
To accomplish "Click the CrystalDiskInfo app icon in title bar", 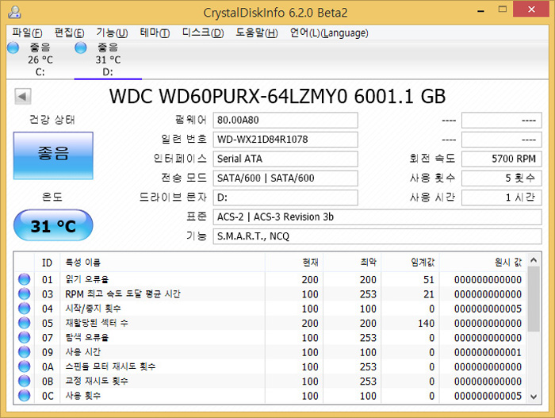I will click(x=14, y=12).
